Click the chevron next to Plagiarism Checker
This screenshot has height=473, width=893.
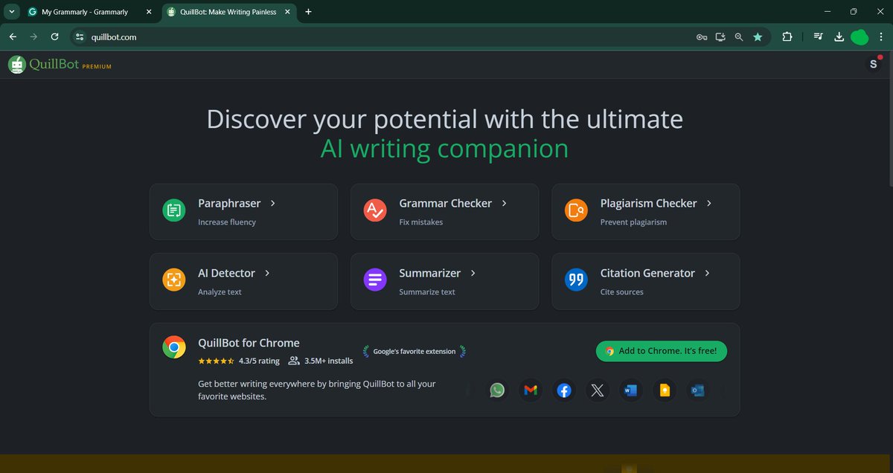[709, 203]
